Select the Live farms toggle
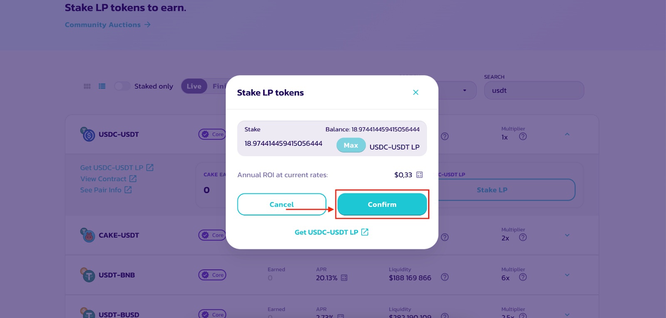The width and height of the screenshot is (666, 318). tap(194, 86)
